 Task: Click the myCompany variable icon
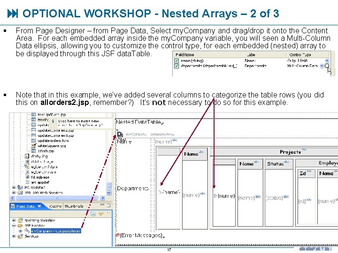(27, 231)
